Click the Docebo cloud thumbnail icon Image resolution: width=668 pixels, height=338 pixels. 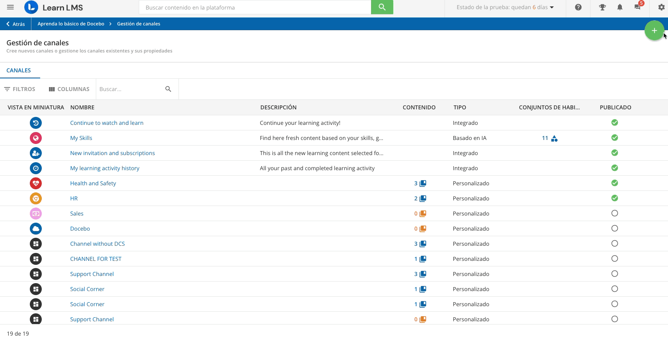coord(36,229)
